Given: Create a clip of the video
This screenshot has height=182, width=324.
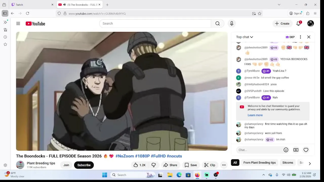Looking at the screenshot, I should pos(210,165).
